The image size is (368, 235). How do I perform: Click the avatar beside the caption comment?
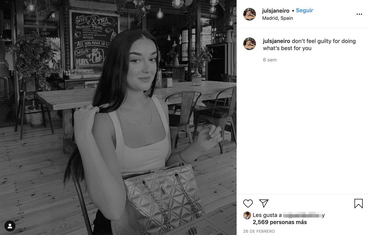pyautogui.click(x=249, y=44)
